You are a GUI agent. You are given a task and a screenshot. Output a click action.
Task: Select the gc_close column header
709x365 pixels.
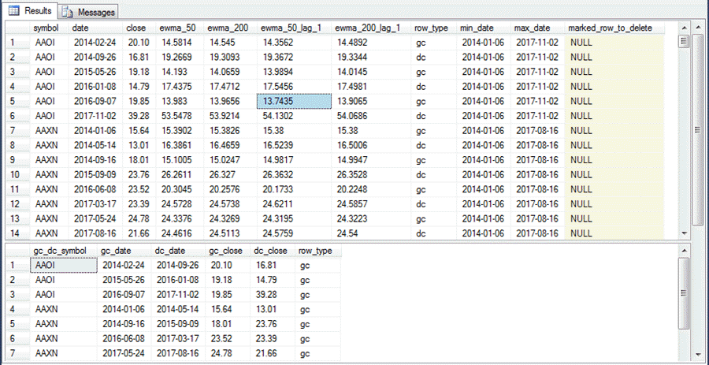(x=228, y=251)
